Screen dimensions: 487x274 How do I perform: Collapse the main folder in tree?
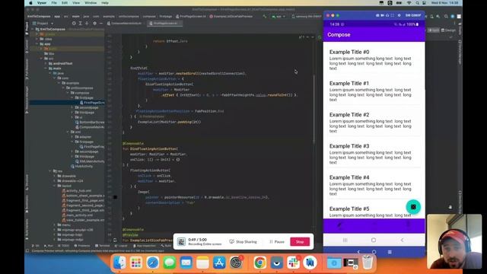(x=46, y=68)
